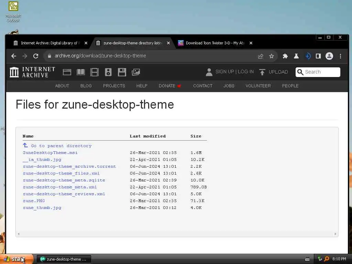Click the orange magnifier tray icon
352x264 pixels.
pyautogui.click(x=327, y=259)
